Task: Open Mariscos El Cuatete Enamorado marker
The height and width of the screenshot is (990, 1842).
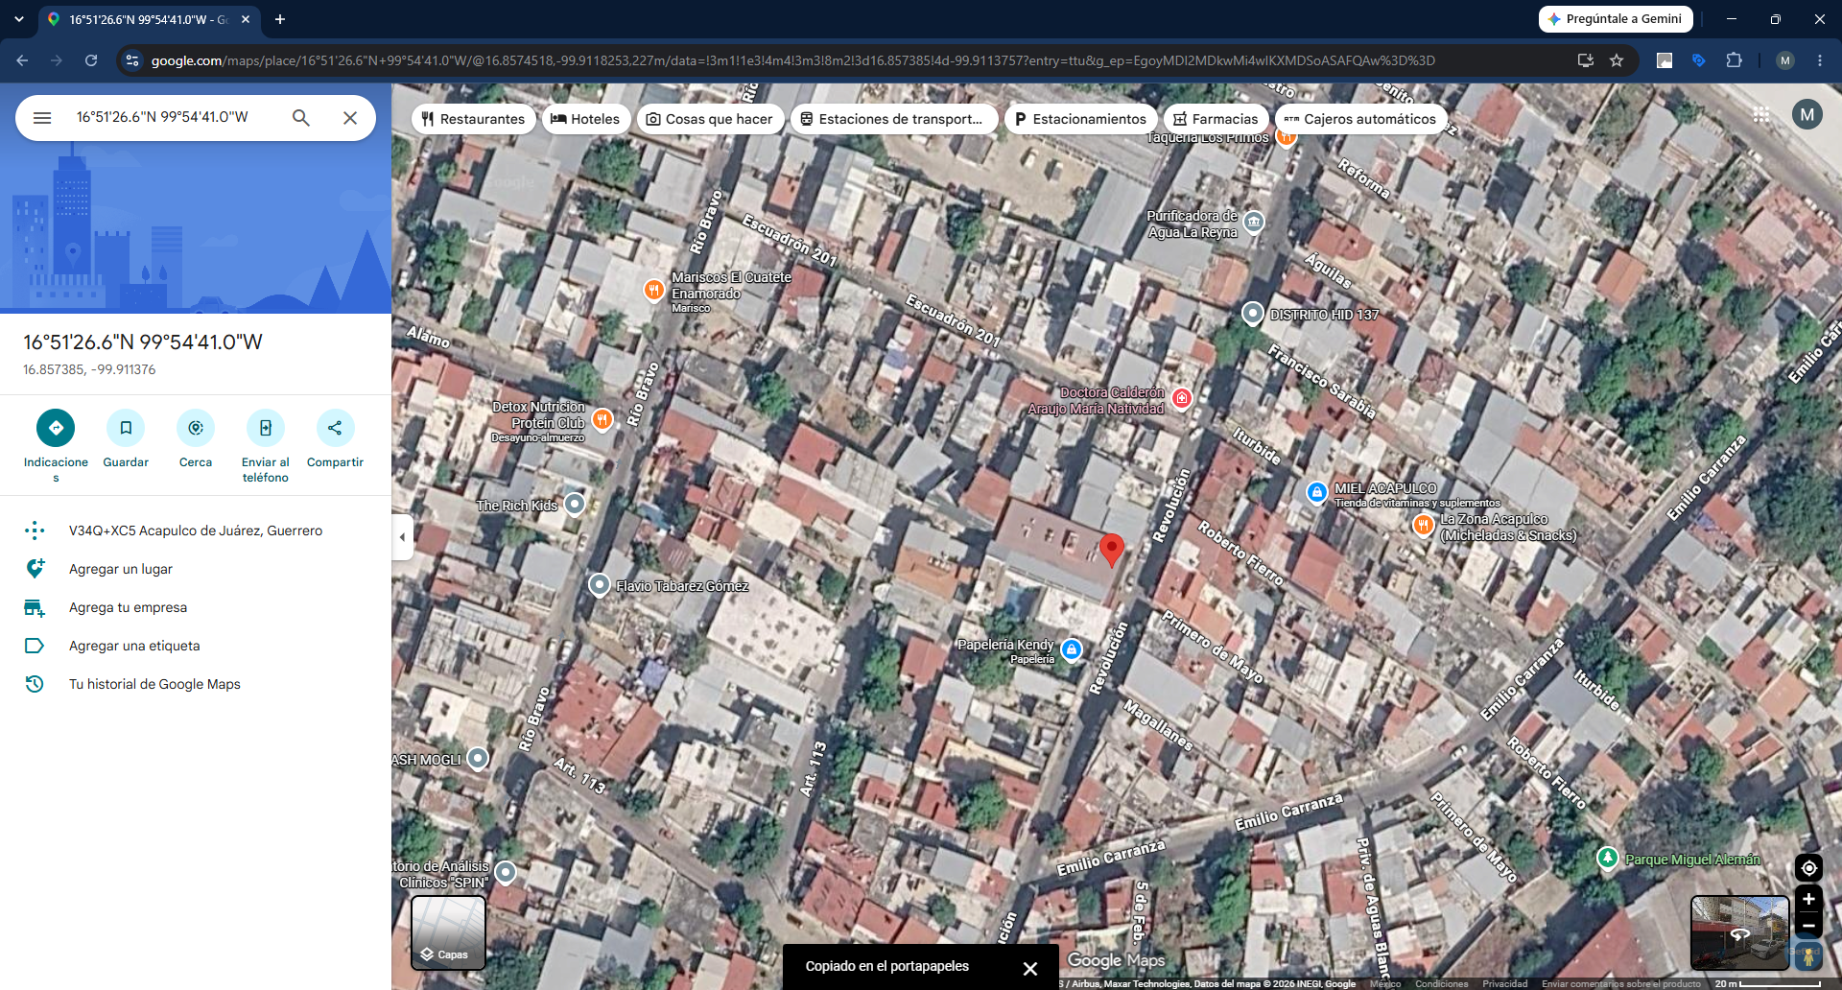Action: (x=654, y=289)
